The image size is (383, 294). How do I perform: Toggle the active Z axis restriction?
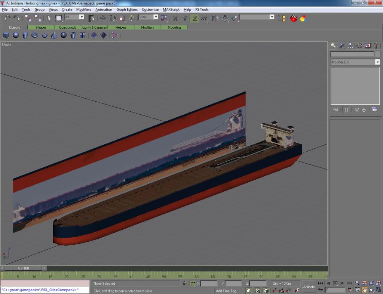coord(194,18)
